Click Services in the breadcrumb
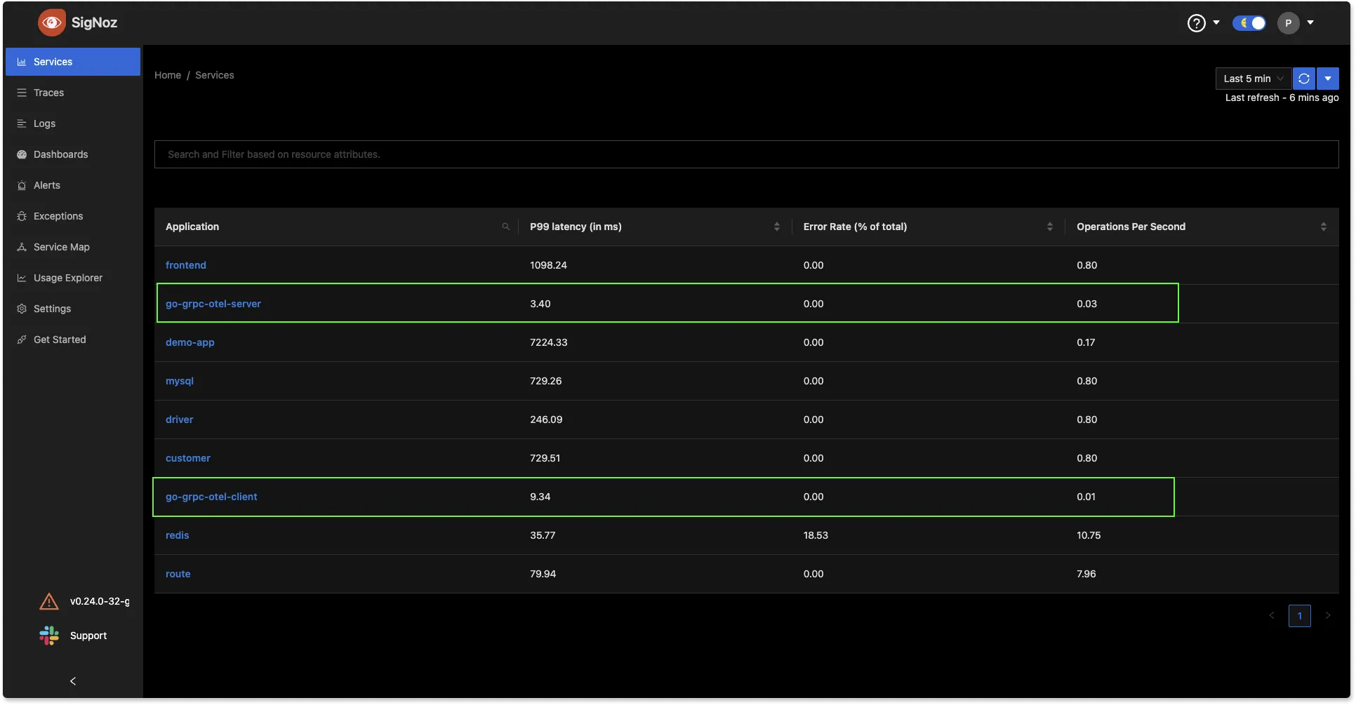The image size is (1356, 705). tap(215, 75)
